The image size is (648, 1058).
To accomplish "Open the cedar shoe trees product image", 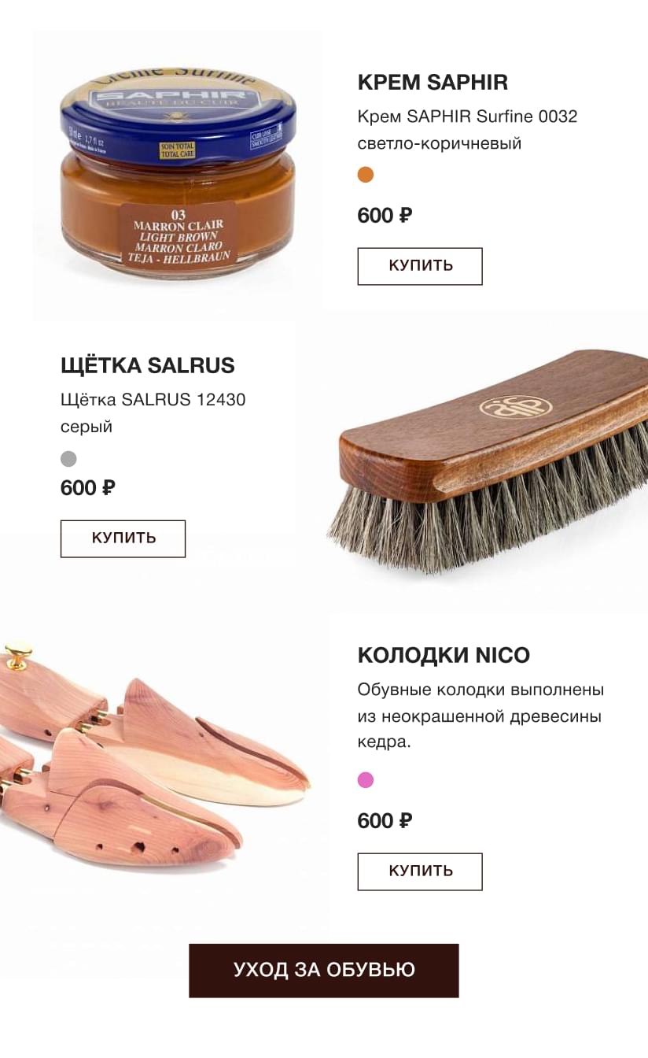I will coord(157,758).
